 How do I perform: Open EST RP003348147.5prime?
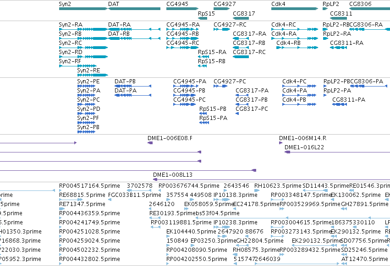[302, 195]
